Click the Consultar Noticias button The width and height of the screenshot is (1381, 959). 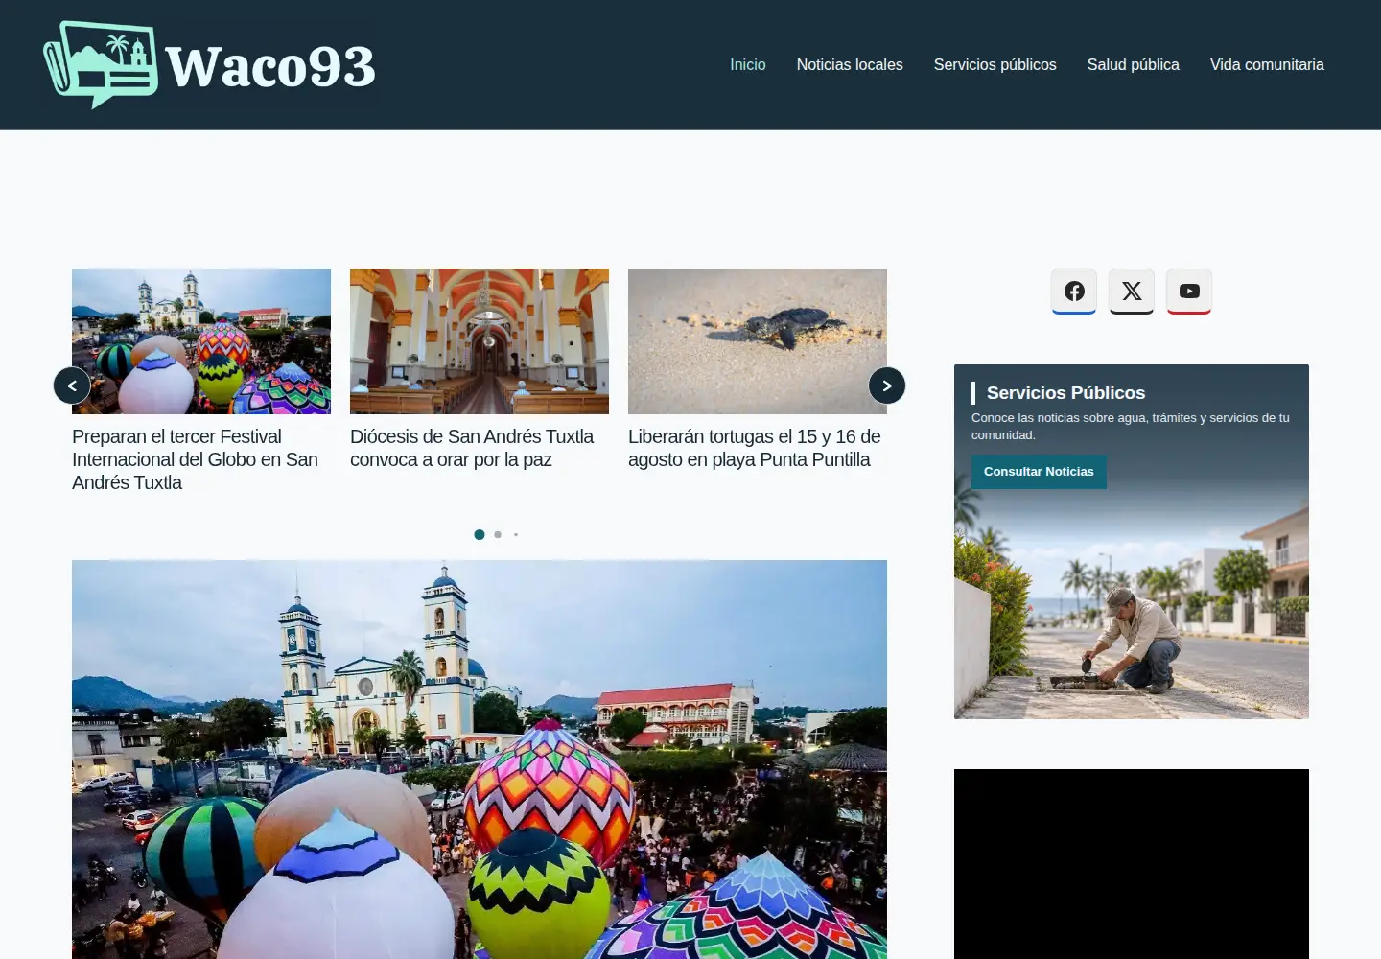click(x=1039, y=472)
